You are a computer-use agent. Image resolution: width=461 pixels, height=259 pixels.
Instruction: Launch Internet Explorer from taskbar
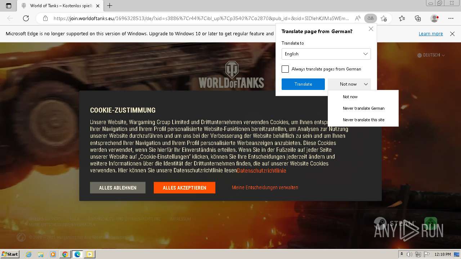click(29, 254)
